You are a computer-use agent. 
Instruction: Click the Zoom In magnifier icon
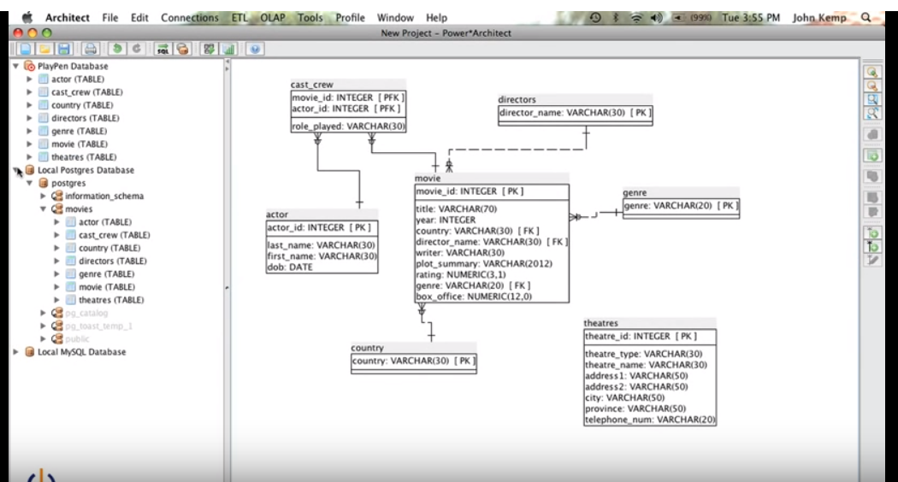[x=872, y=73]
